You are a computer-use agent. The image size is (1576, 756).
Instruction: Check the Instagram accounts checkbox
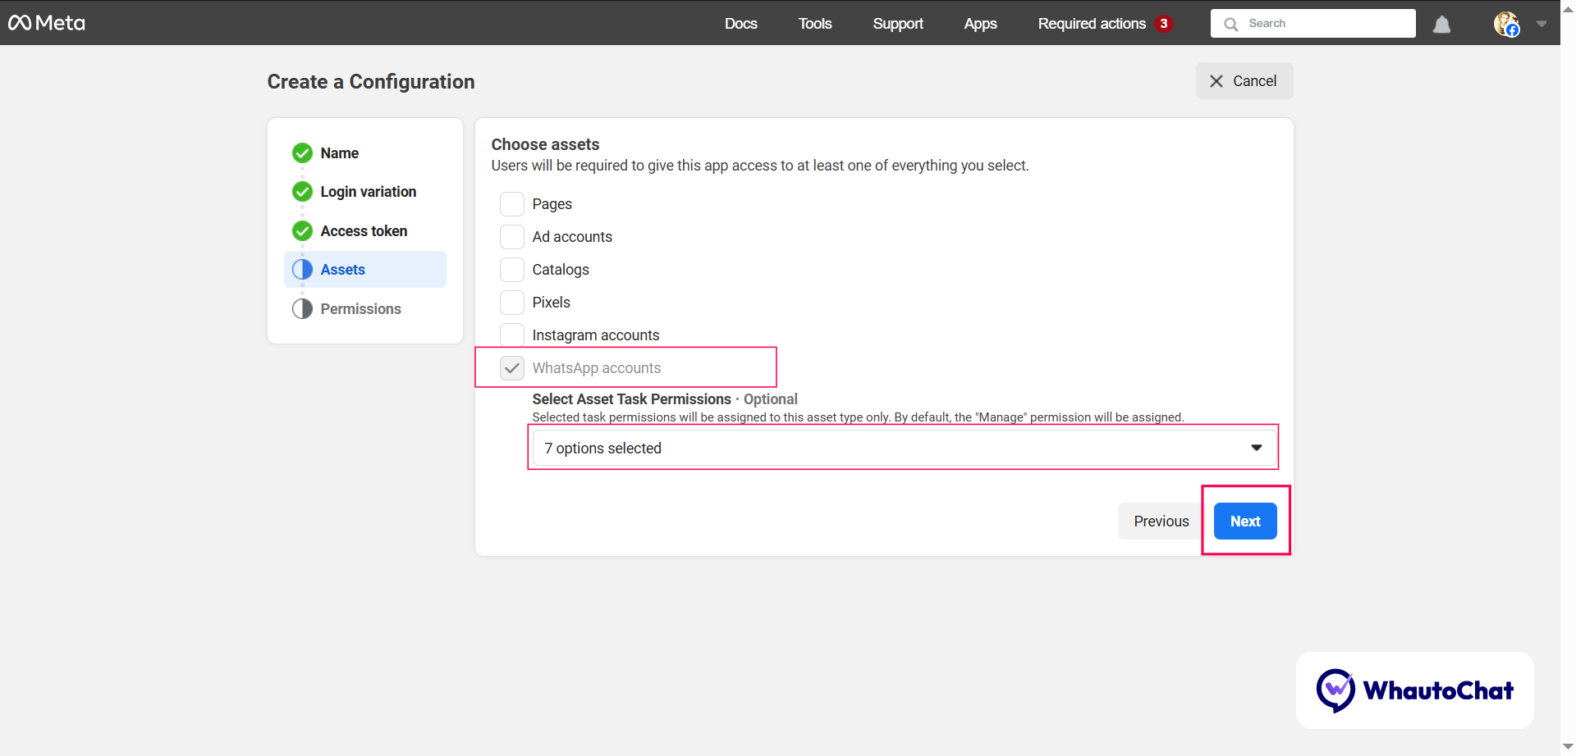point(512,335)
